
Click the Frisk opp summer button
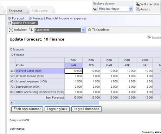coord(27,109)
